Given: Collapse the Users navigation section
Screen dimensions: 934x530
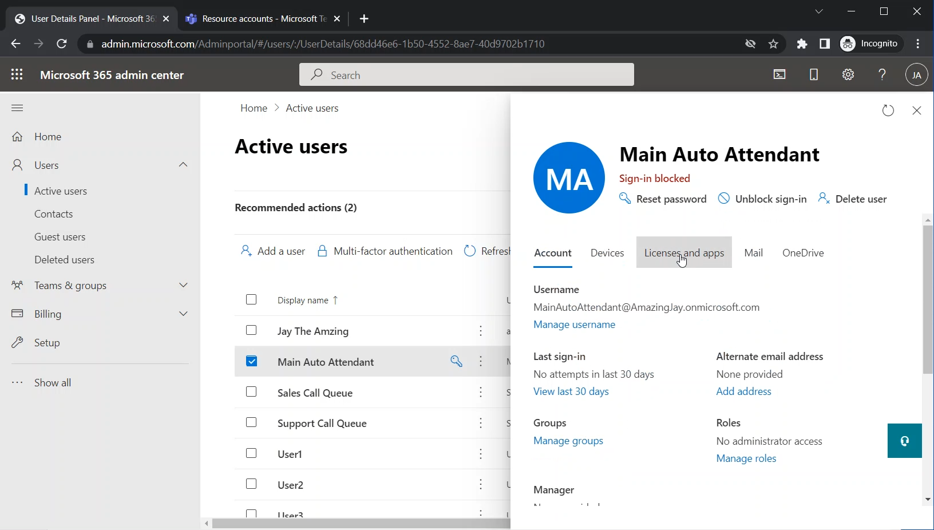Looking at the screenshot, I should click(x=183, y=165).
